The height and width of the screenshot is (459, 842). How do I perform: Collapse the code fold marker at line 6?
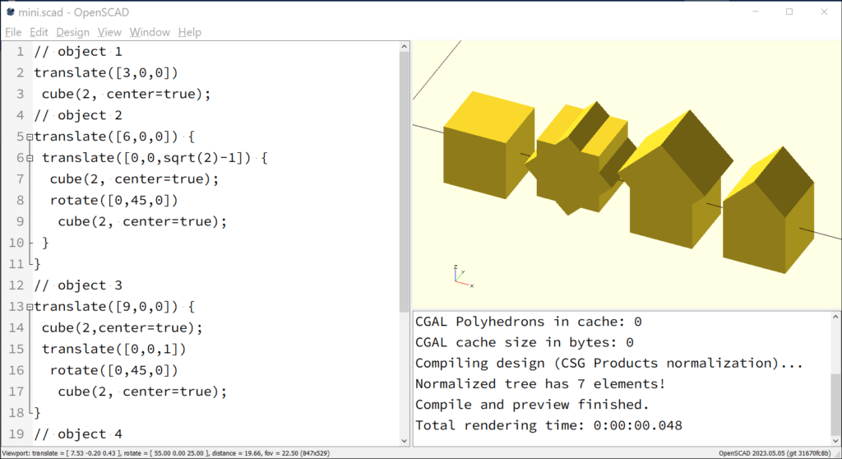[x=30, y=158]
